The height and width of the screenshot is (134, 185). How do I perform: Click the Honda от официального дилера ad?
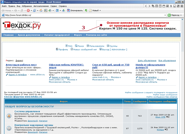coord(150,66)
